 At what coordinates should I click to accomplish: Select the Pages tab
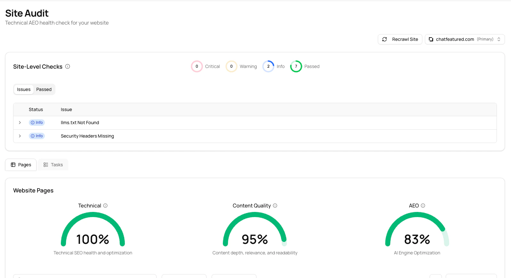coord(21,165)
